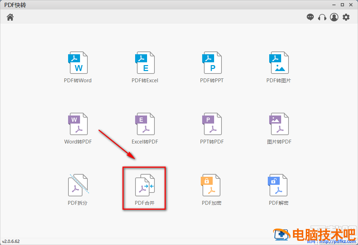Click the PDF合并 text label

pos(145,203)
